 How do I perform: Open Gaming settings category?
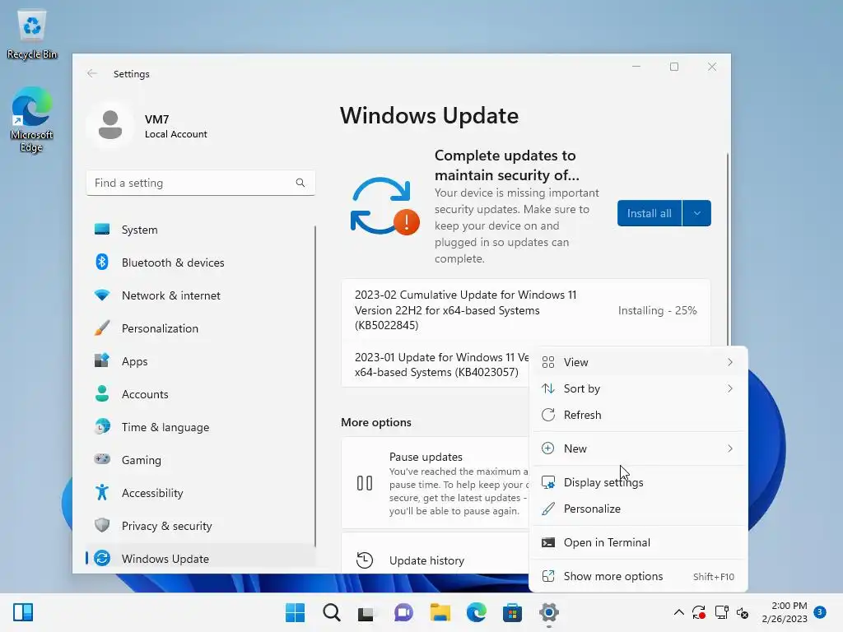[x=200, y=460]
